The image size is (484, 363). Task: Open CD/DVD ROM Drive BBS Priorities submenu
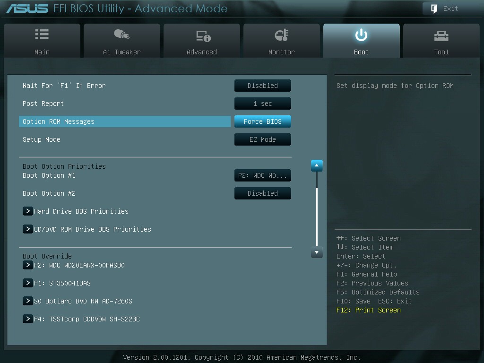tap(93, 229)
